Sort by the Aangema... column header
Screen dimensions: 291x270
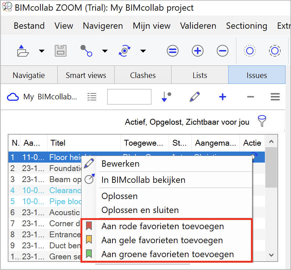click(x=216, y=143)
